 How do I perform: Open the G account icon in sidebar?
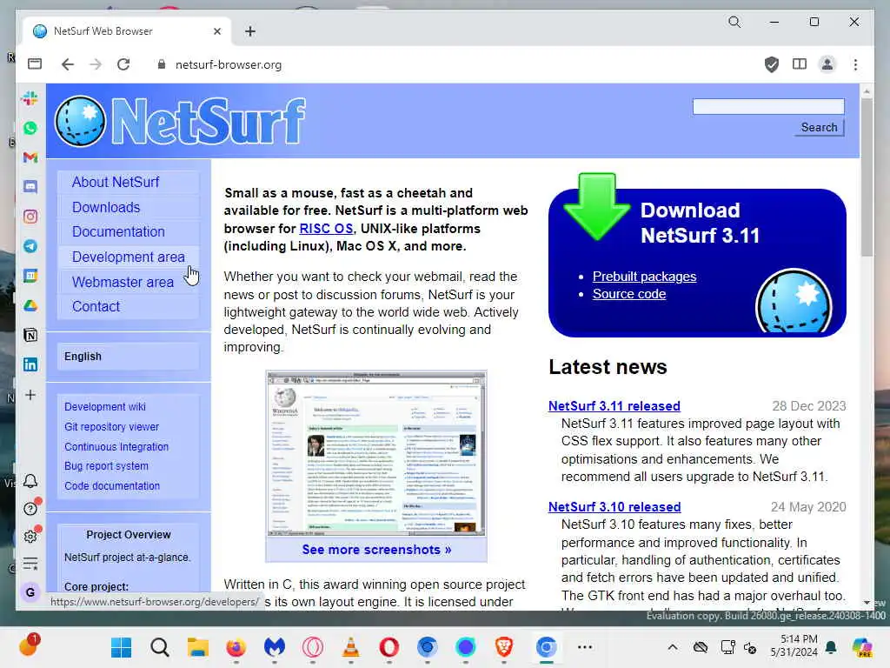point(30,592)
